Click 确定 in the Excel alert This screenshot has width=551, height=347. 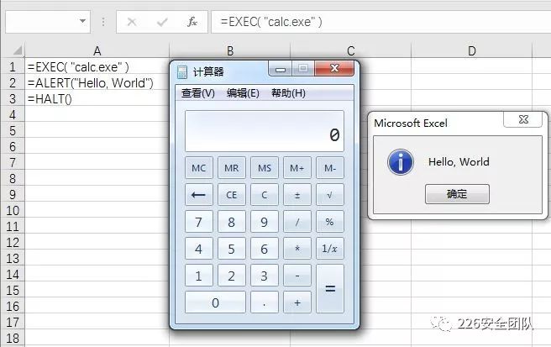tap(457, 194)
